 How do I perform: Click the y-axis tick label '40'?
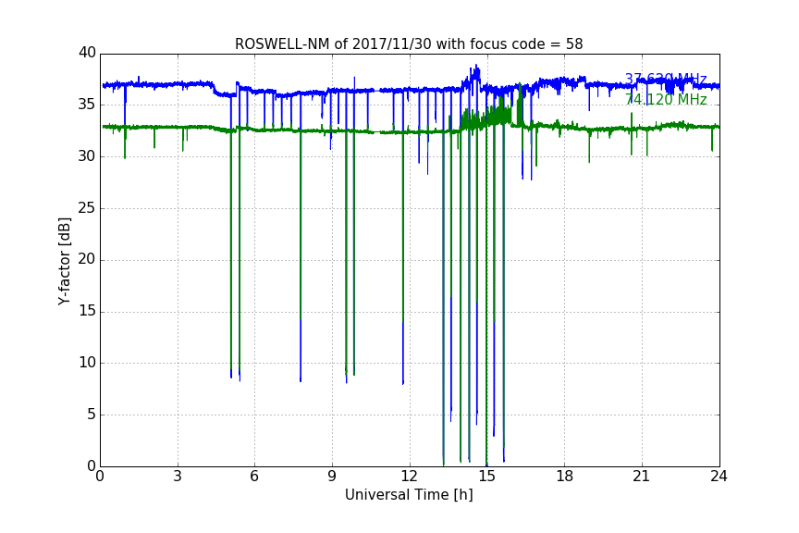tap(87, 53)
